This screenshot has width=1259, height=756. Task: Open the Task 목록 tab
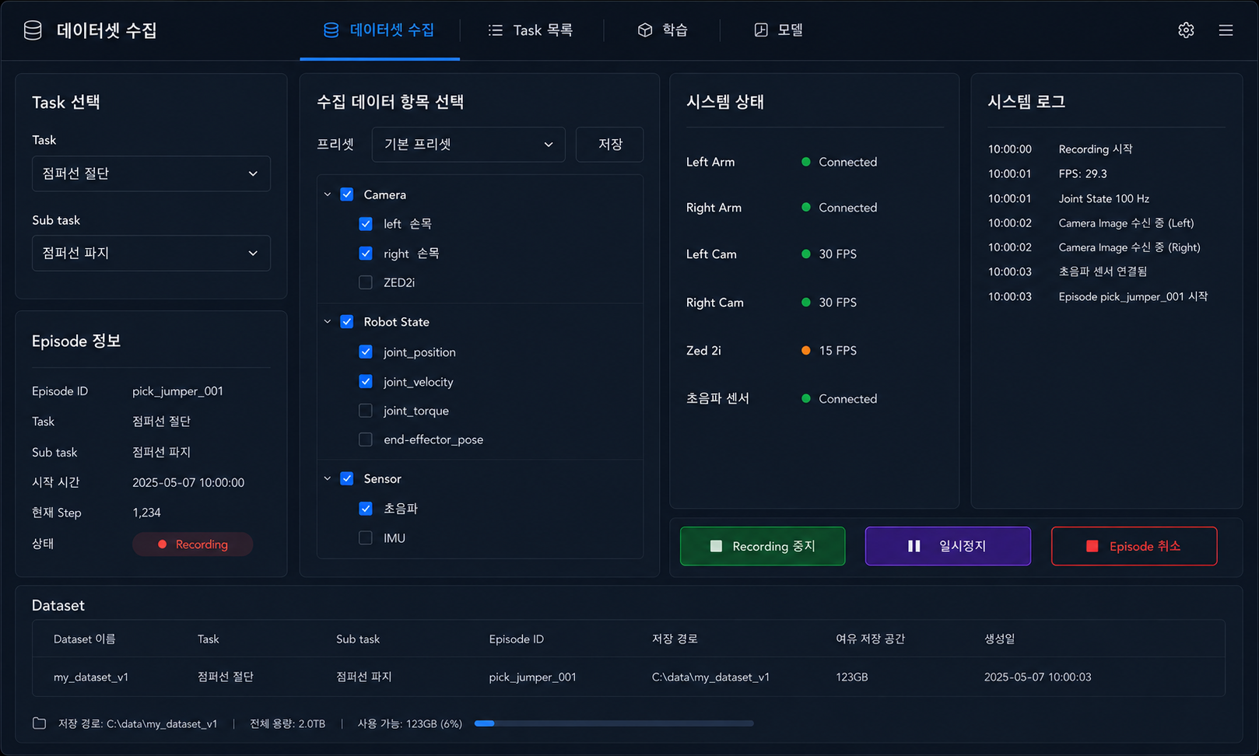pos(531,30)
